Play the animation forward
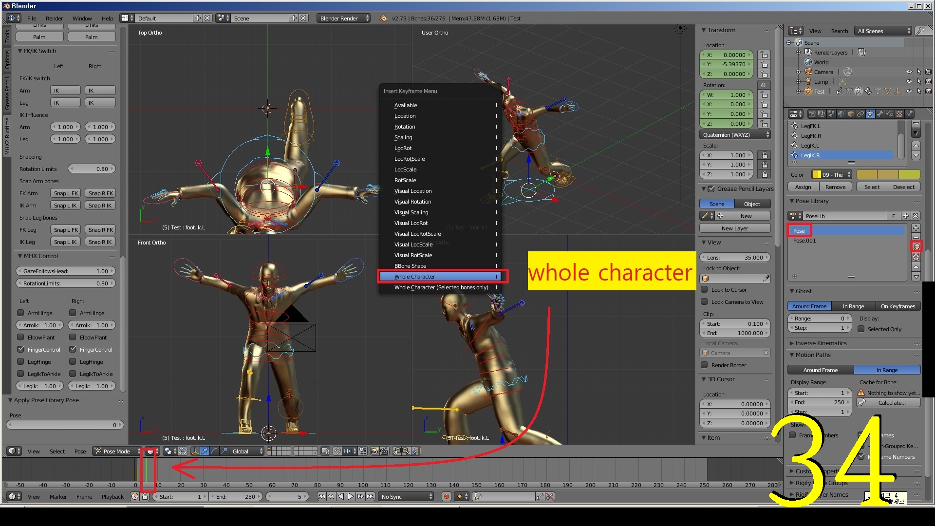The width and height of the screenshot is (935, 526). (351, 497)
